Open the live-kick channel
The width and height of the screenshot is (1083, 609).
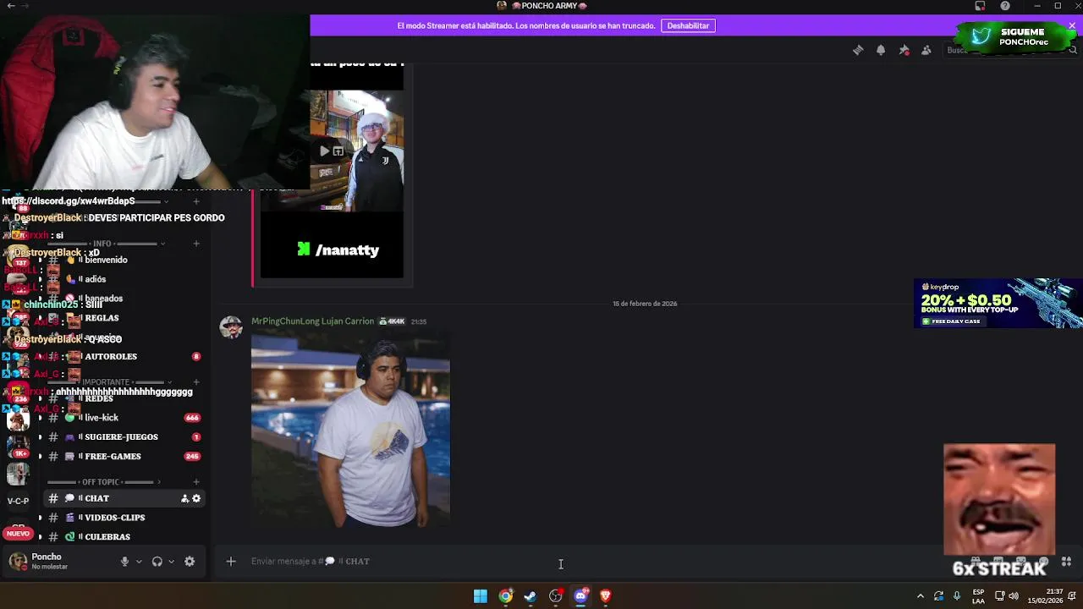click(x=123, y=417)
